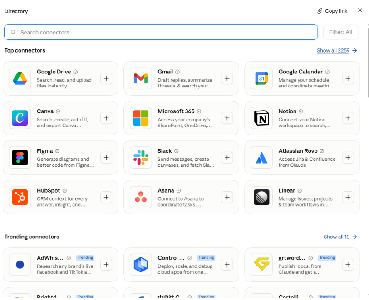The height and width of the screenshot is (300, 369).
Task: Click the verified badge next to Slack
Action: pos(176,151)
